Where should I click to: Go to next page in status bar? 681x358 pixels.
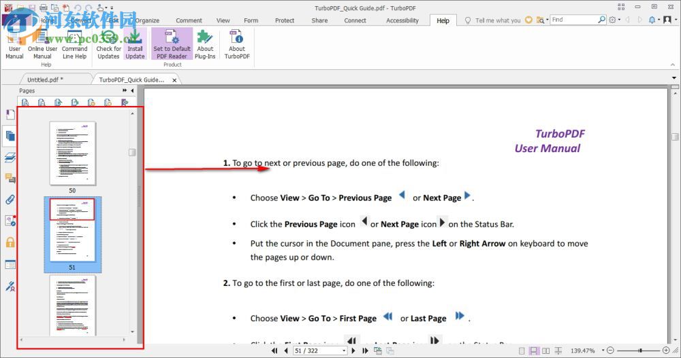(x=353, y=351)
